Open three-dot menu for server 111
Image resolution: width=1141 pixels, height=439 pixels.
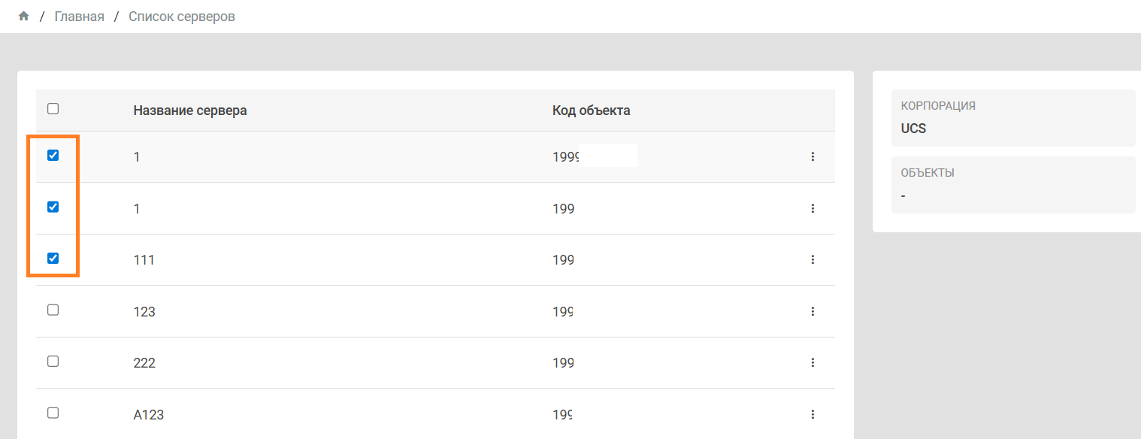click(813, 259)
